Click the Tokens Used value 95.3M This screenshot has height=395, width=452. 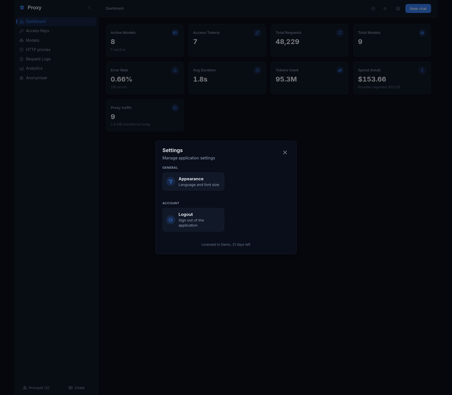tap(286, 79)
